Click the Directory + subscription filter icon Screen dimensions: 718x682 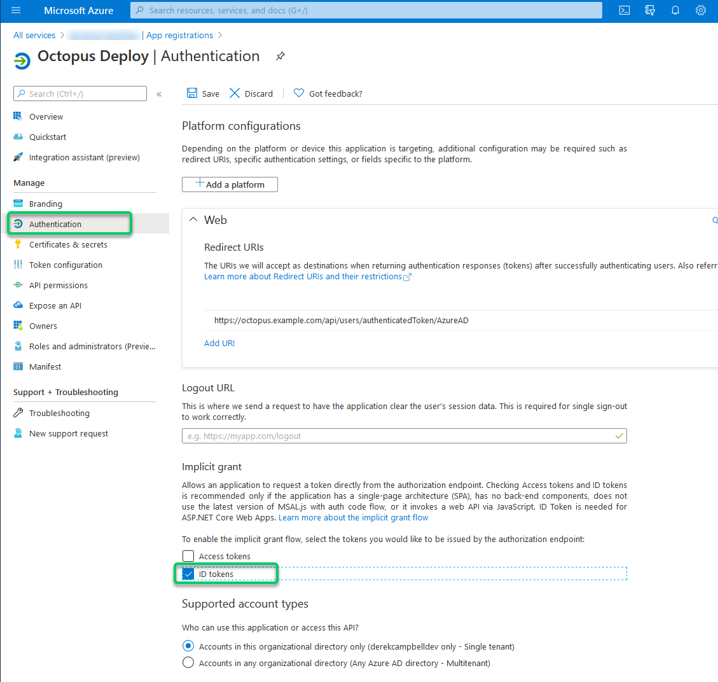pos(650,11)
